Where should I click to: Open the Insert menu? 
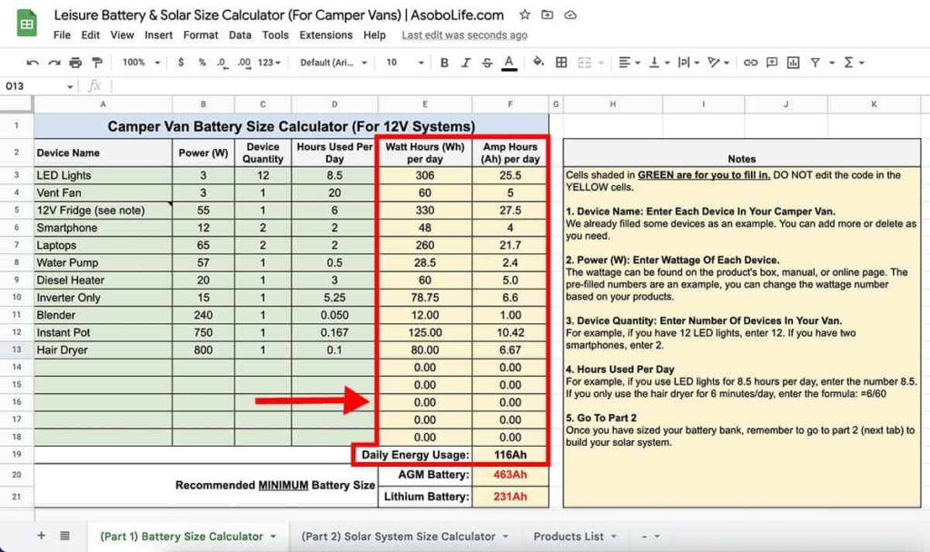click(x=158, y=35)
